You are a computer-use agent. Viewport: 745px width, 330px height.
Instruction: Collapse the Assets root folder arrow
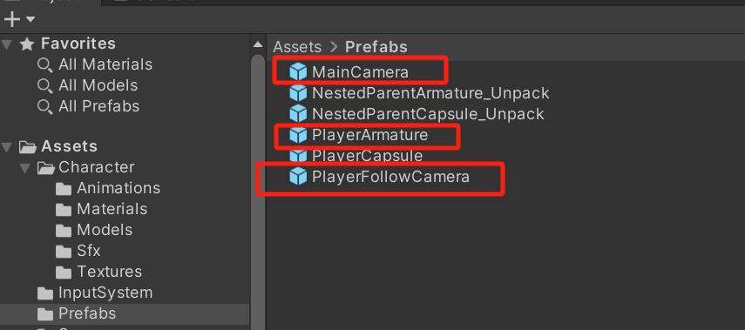click(7, 147)
